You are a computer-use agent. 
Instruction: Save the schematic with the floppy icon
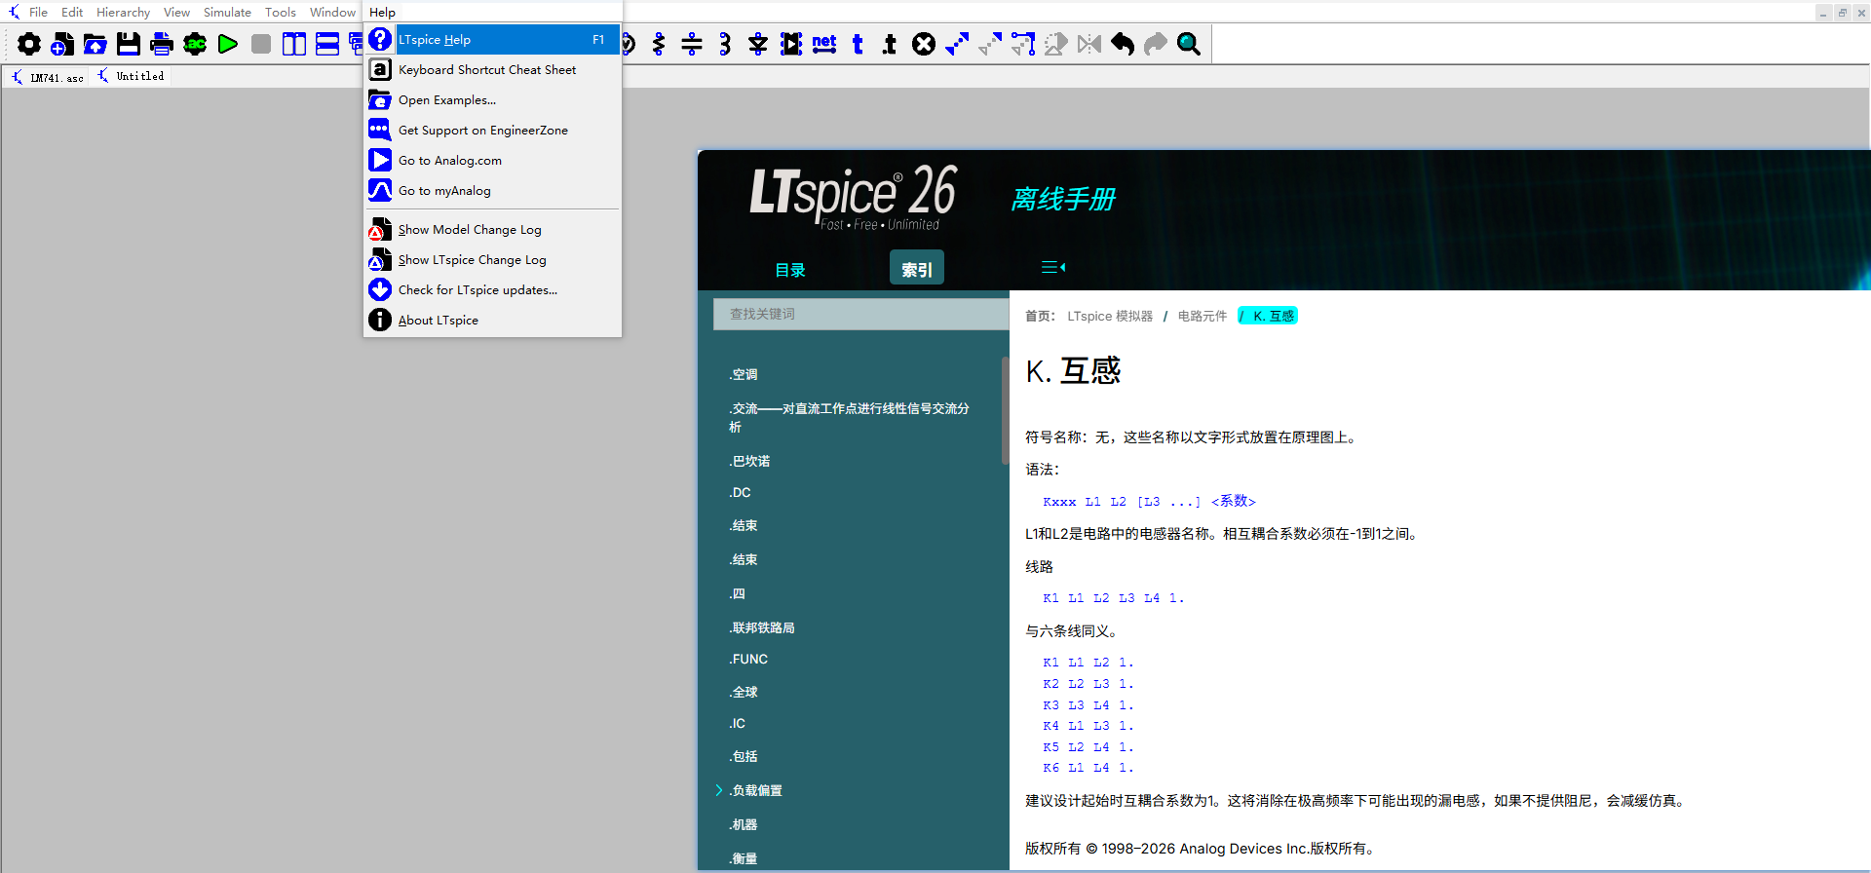[x=129, y=44]
